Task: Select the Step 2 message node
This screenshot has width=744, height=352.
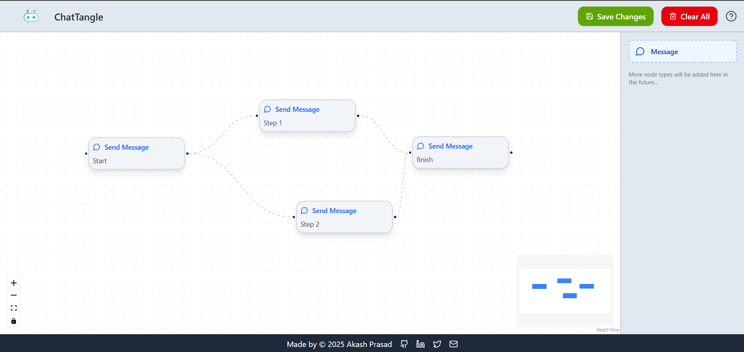Action: [x=344, y=217]
